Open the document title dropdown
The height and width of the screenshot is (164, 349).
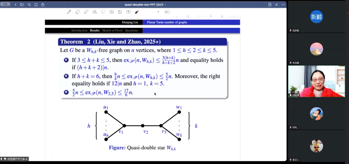point(145,5)
